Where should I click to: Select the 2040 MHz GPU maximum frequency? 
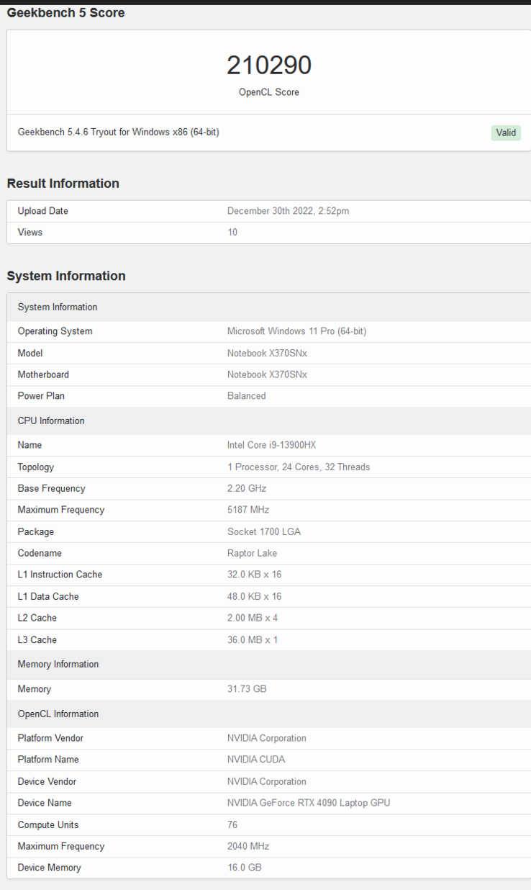pos(248,846)
